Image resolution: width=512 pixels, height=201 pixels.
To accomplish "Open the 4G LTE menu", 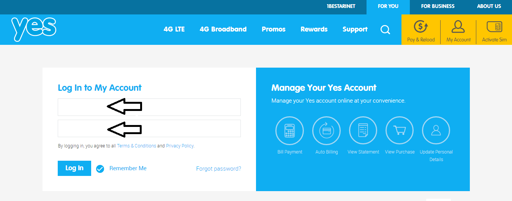I will click(174, 29).
